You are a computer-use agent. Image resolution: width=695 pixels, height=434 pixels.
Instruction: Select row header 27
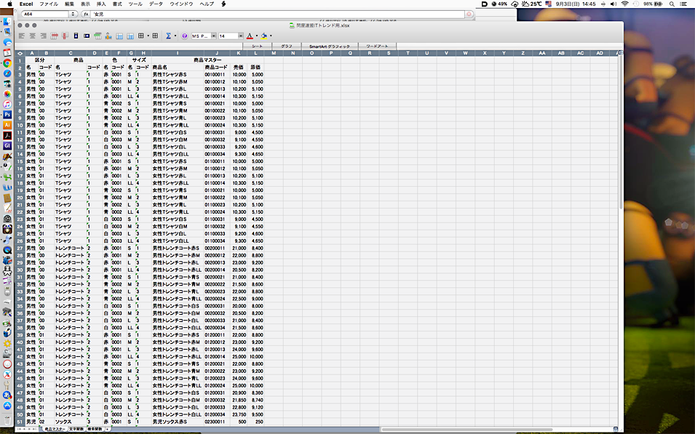tap(20, 248)
